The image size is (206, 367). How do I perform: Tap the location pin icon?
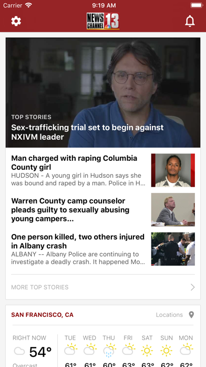point(191,315)
